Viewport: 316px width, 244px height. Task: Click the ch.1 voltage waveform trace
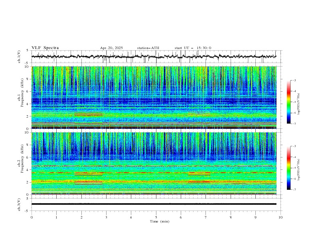pyautogui.click(x=154, y=57)
